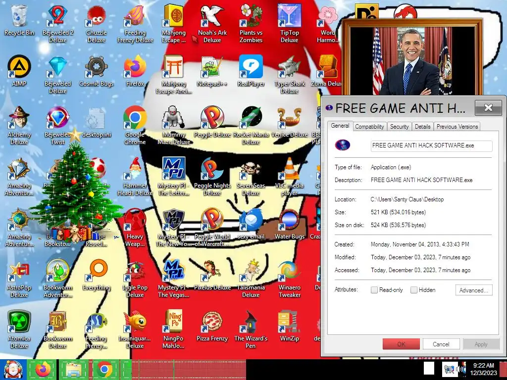
Task: Open the Previous Versions tab
Action: [457, 127]
